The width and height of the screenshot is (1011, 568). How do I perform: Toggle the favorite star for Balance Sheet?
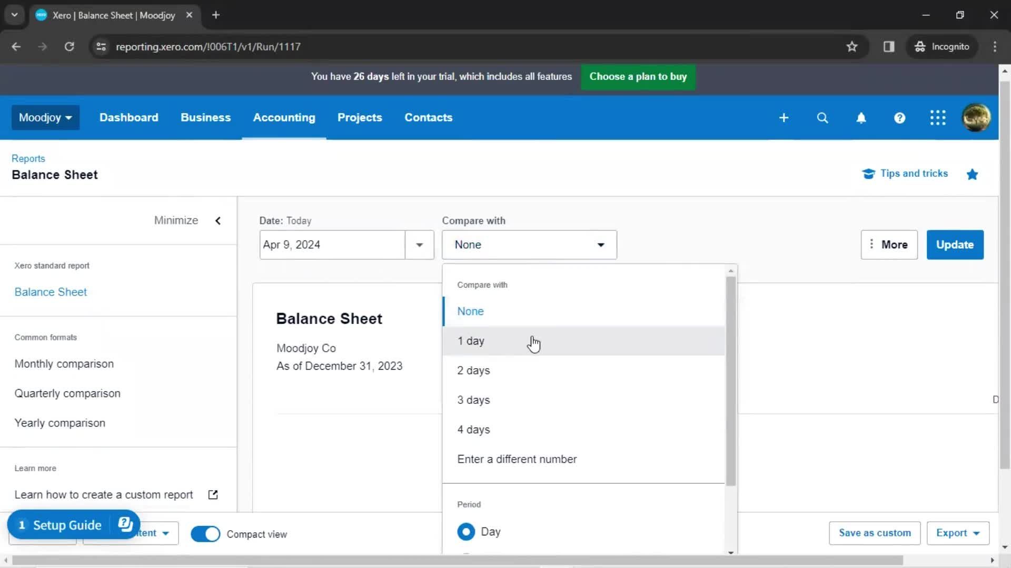click(972, 174)
